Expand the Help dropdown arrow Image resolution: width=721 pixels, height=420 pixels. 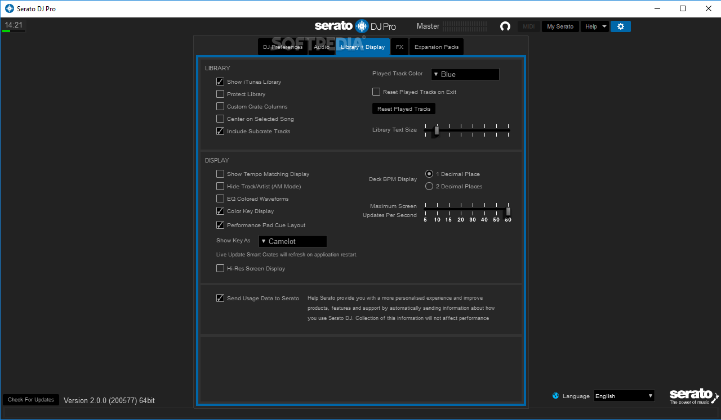[604, 26]
